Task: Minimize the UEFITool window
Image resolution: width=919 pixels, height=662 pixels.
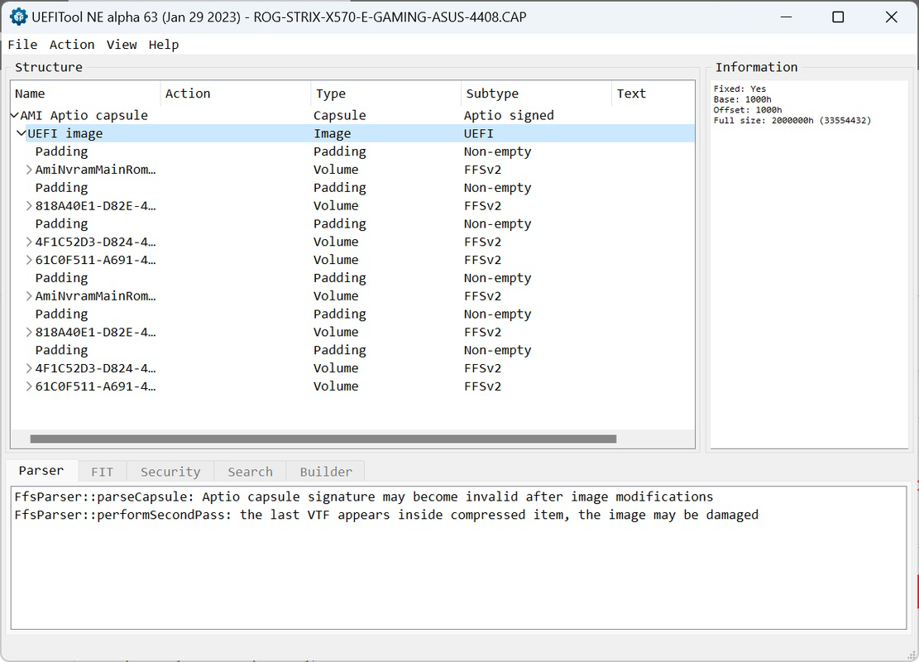Action: 787,17
